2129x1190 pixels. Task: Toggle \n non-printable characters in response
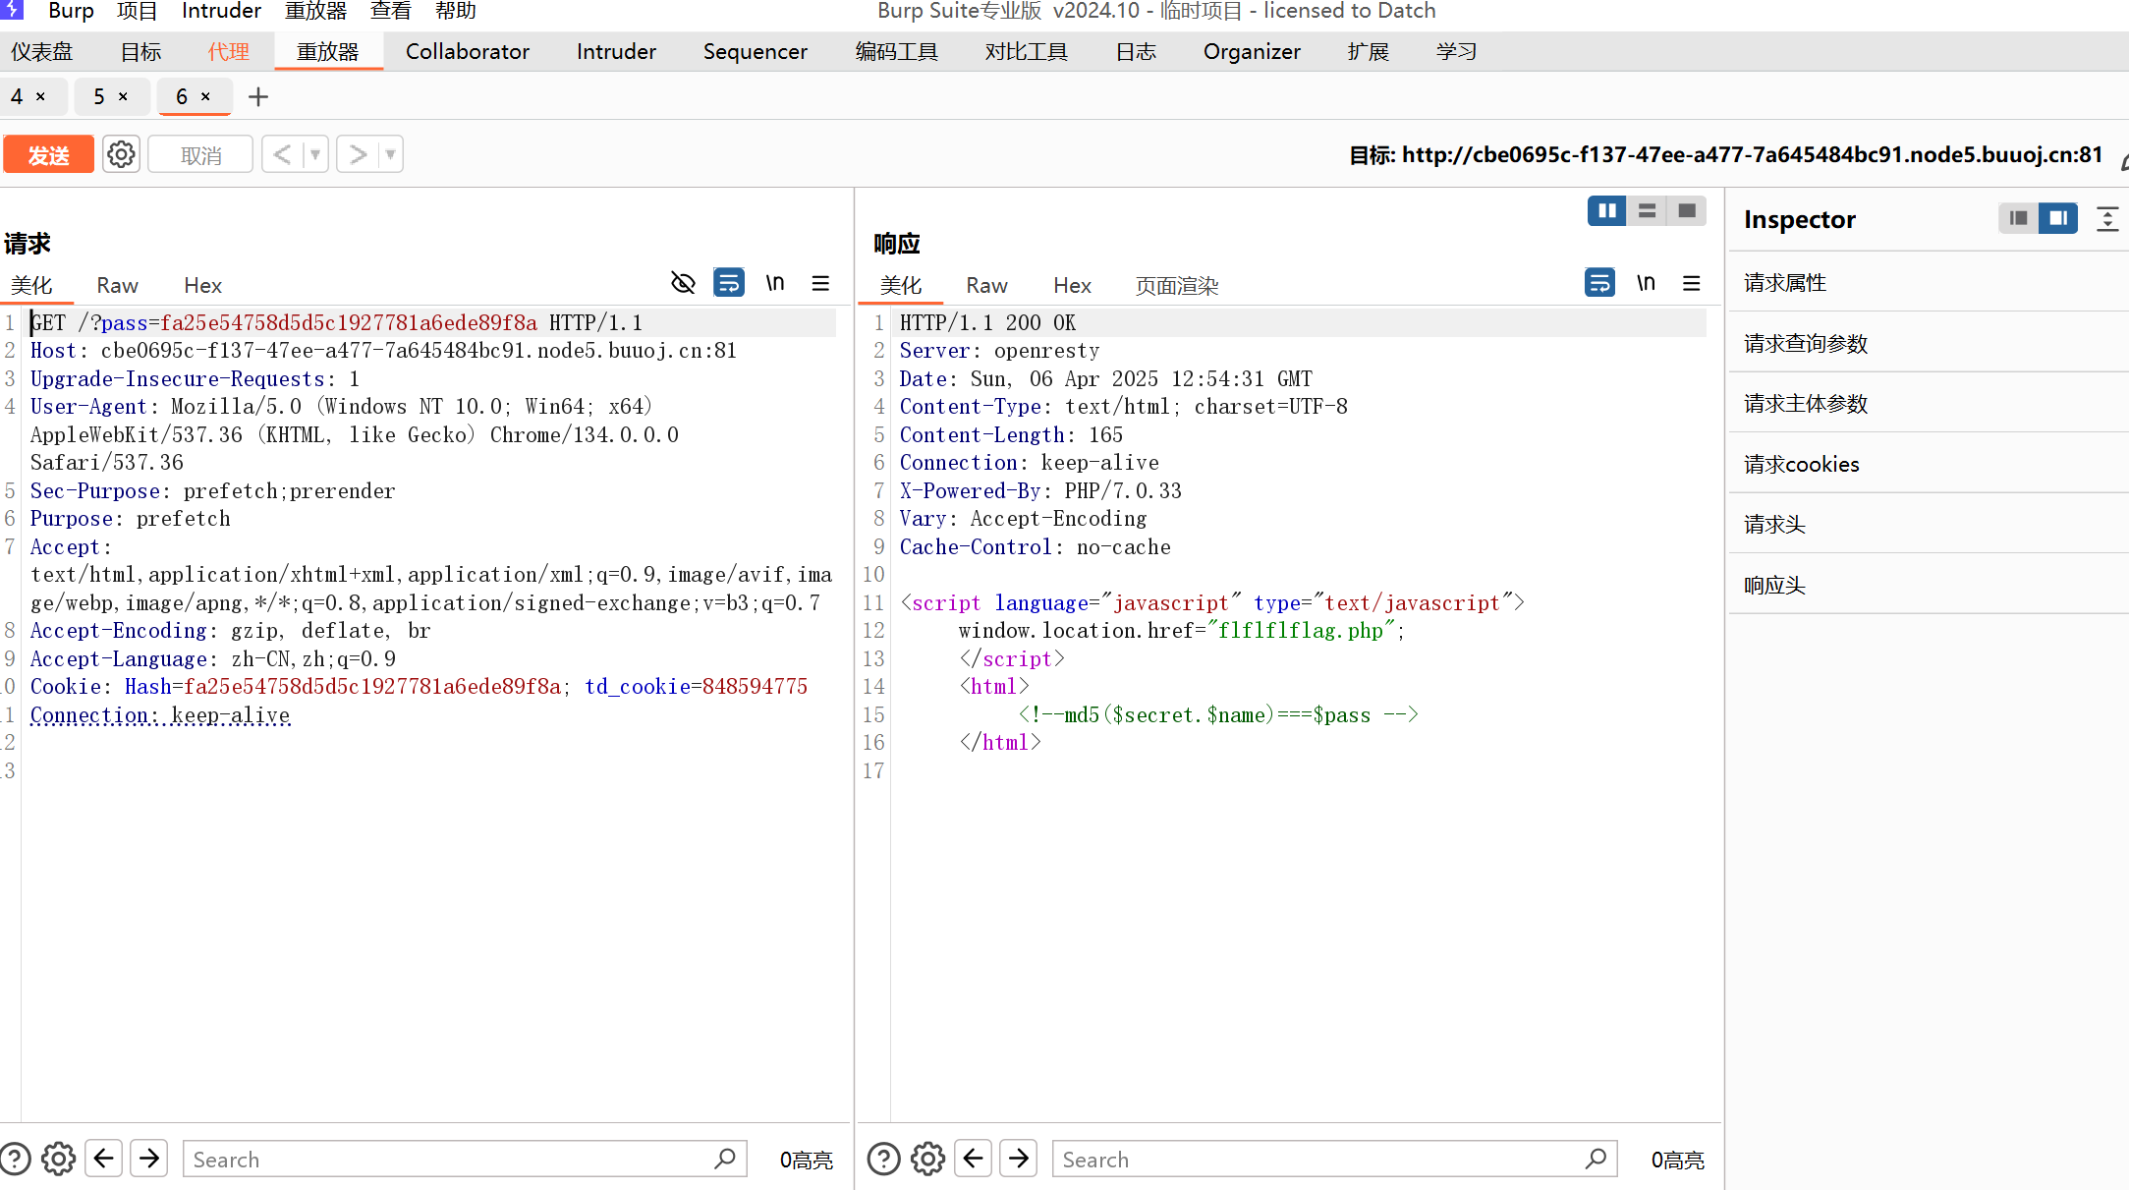(1646, 283)
